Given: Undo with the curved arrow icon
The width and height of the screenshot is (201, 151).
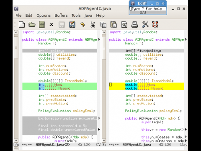Looking at the screenshot, I should [82, 25].
